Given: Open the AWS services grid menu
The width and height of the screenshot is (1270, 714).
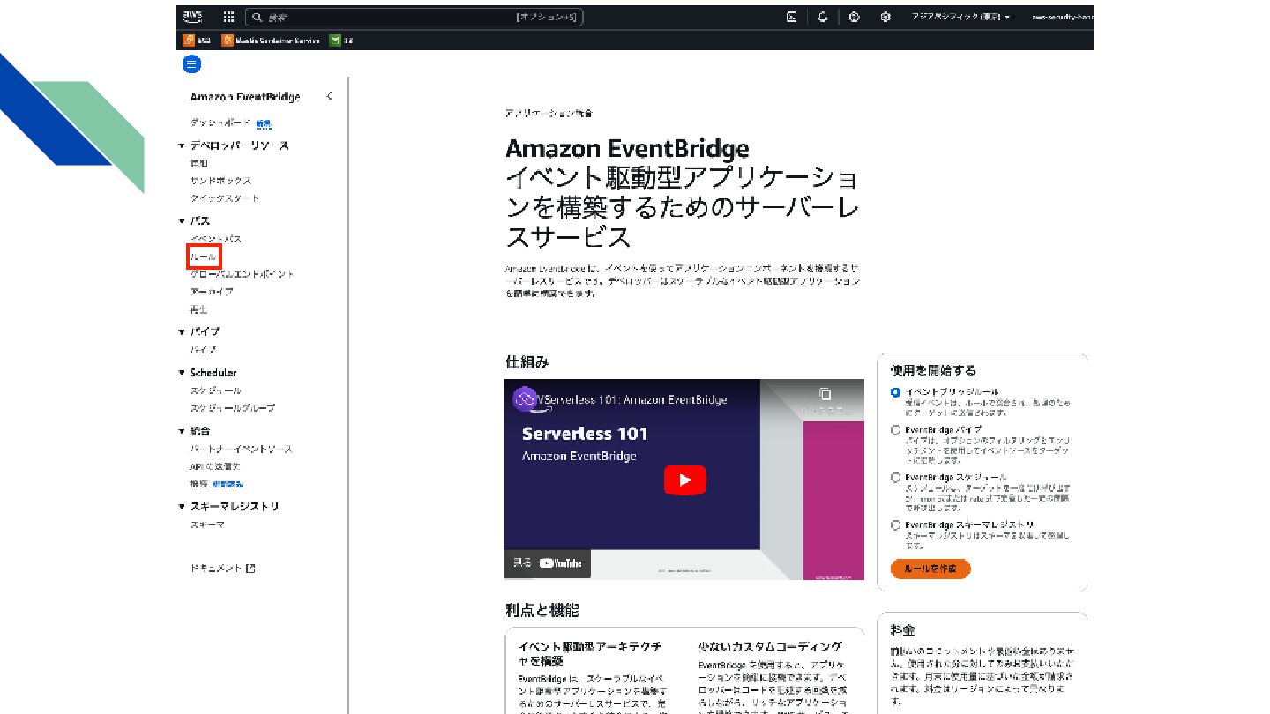Looking at the screenshot, I should pos(228,17).
